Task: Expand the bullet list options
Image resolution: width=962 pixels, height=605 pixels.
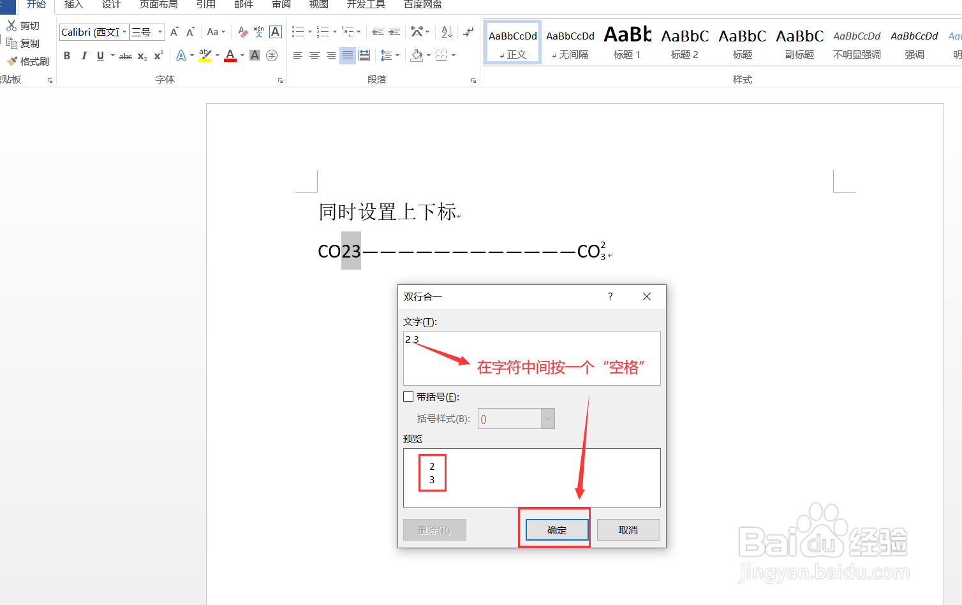Action: [x=310, y=32]
